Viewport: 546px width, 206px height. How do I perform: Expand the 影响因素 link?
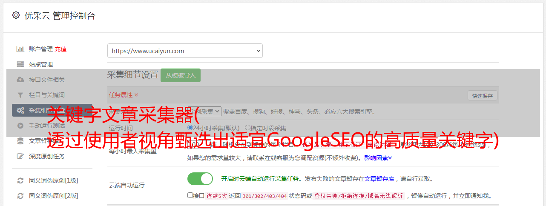tap(378, 158)
